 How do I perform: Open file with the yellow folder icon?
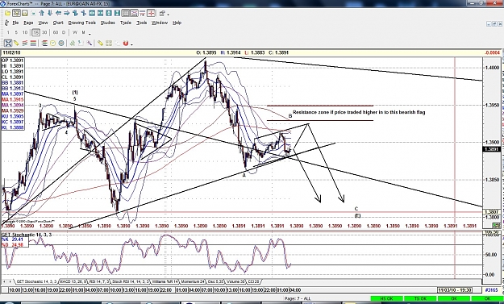[x=7, y=13]
